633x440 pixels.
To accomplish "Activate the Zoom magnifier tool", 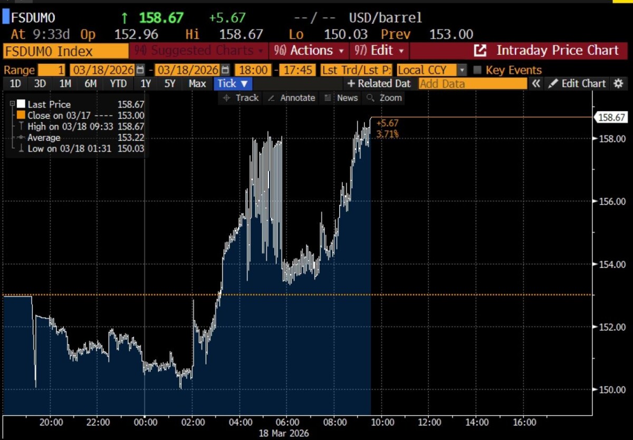I will (384, 98).
